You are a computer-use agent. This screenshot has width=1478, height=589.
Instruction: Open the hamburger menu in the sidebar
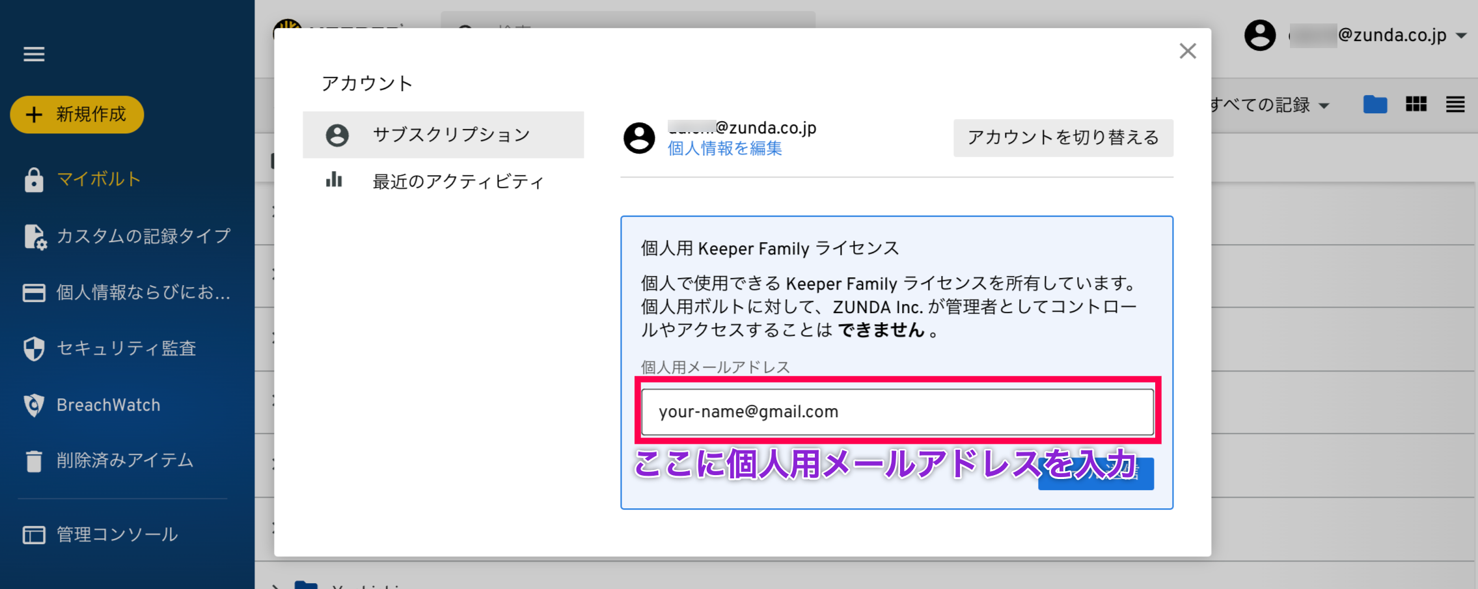(x=34, y=54)
